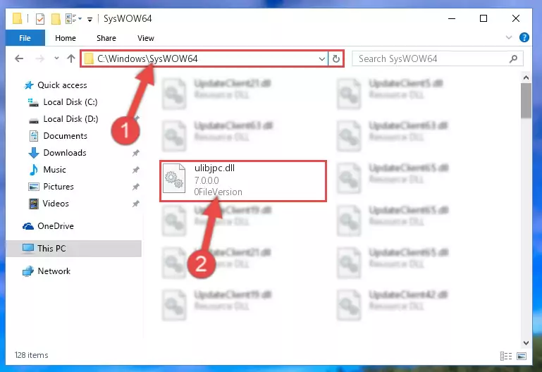The height and width of the screenshot is (372, 542).
Task: Click the search magnifier icon
Action: pos(514,59)
